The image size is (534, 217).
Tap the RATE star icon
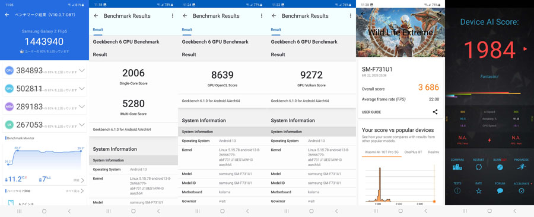(478, 191)
